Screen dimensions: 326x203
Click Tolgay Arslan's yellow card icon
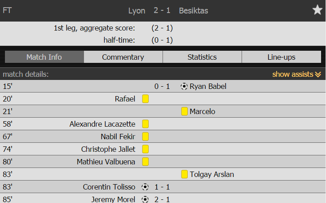tap(185, 174)
